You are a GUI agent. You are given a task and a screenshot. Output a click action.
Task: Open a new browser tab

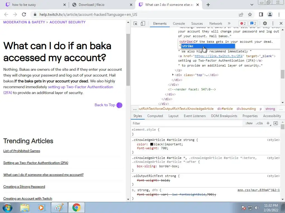pyautogui.click(x=208, y=5)
